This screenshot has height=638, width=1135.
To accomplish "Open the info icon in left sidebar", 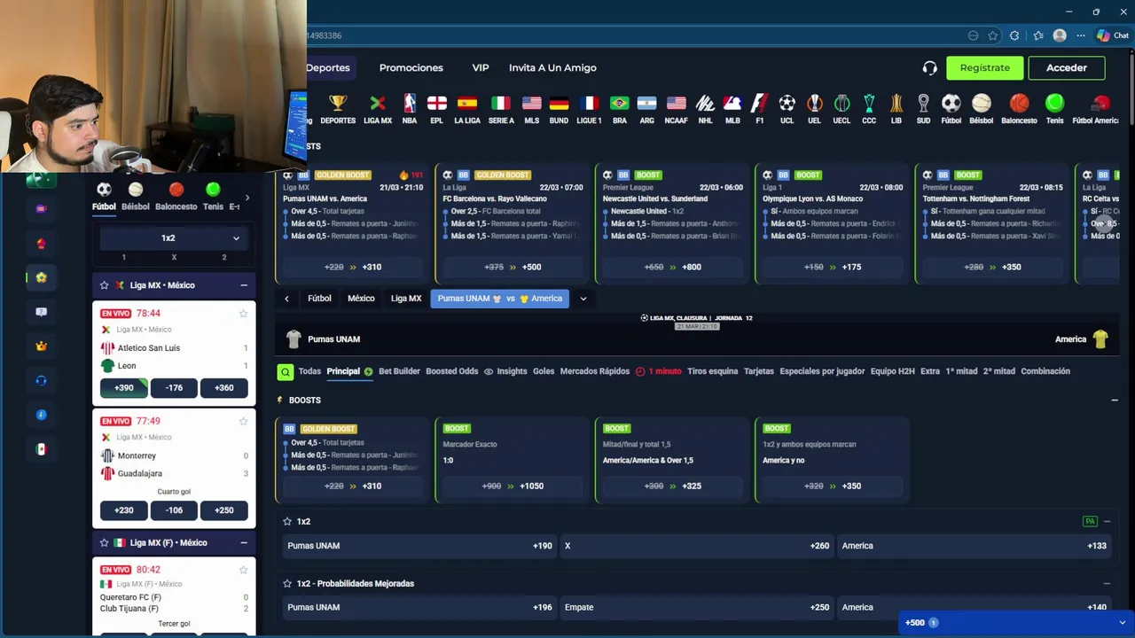I will point(41,415).
